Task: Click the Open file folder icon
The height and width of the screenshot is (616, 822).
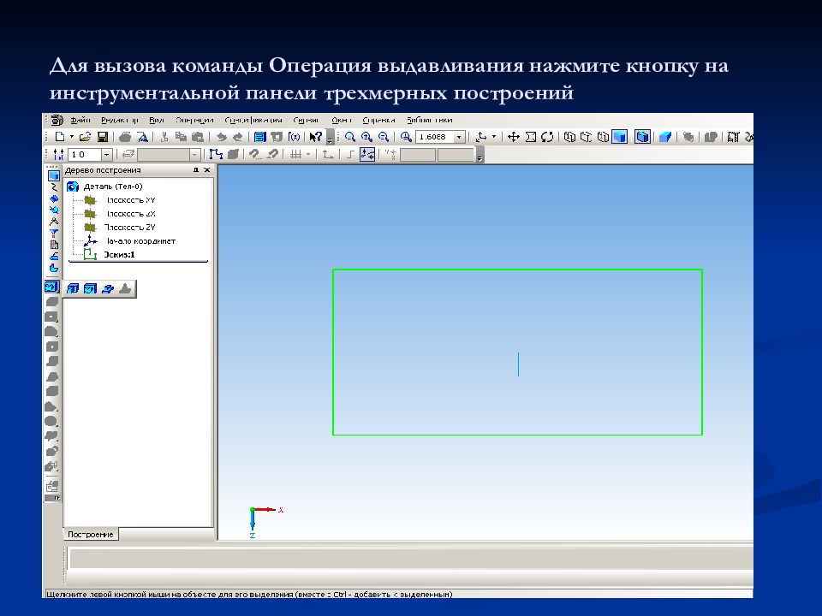Action: pyautogui.click(x=85, y=137)
